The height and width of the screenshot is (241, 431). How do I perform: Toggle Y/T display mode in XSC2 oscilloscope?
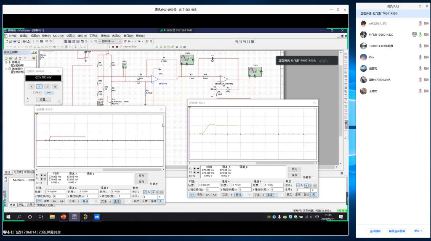coord(39,201)
